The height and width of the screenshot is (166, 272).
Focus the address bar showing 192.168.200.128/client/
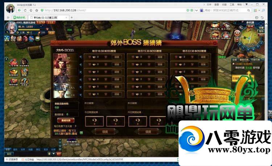(x=115, y=11)
